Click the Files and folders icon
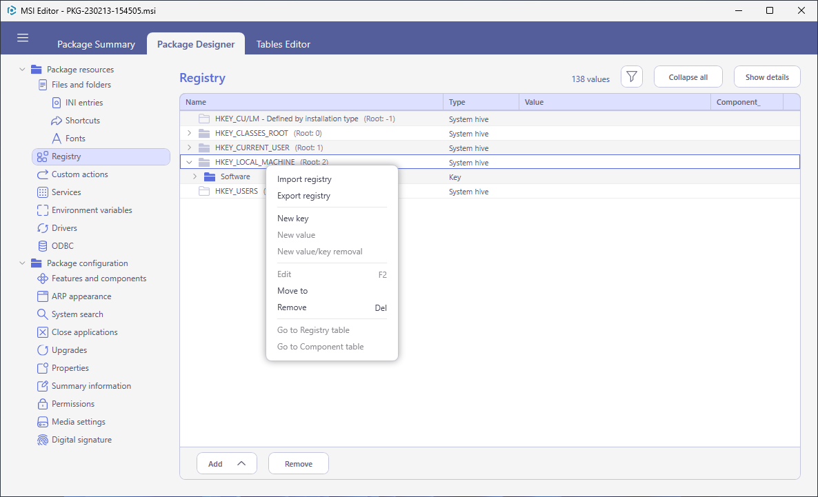This screenshot has height=497, width=818. point(43,85)
